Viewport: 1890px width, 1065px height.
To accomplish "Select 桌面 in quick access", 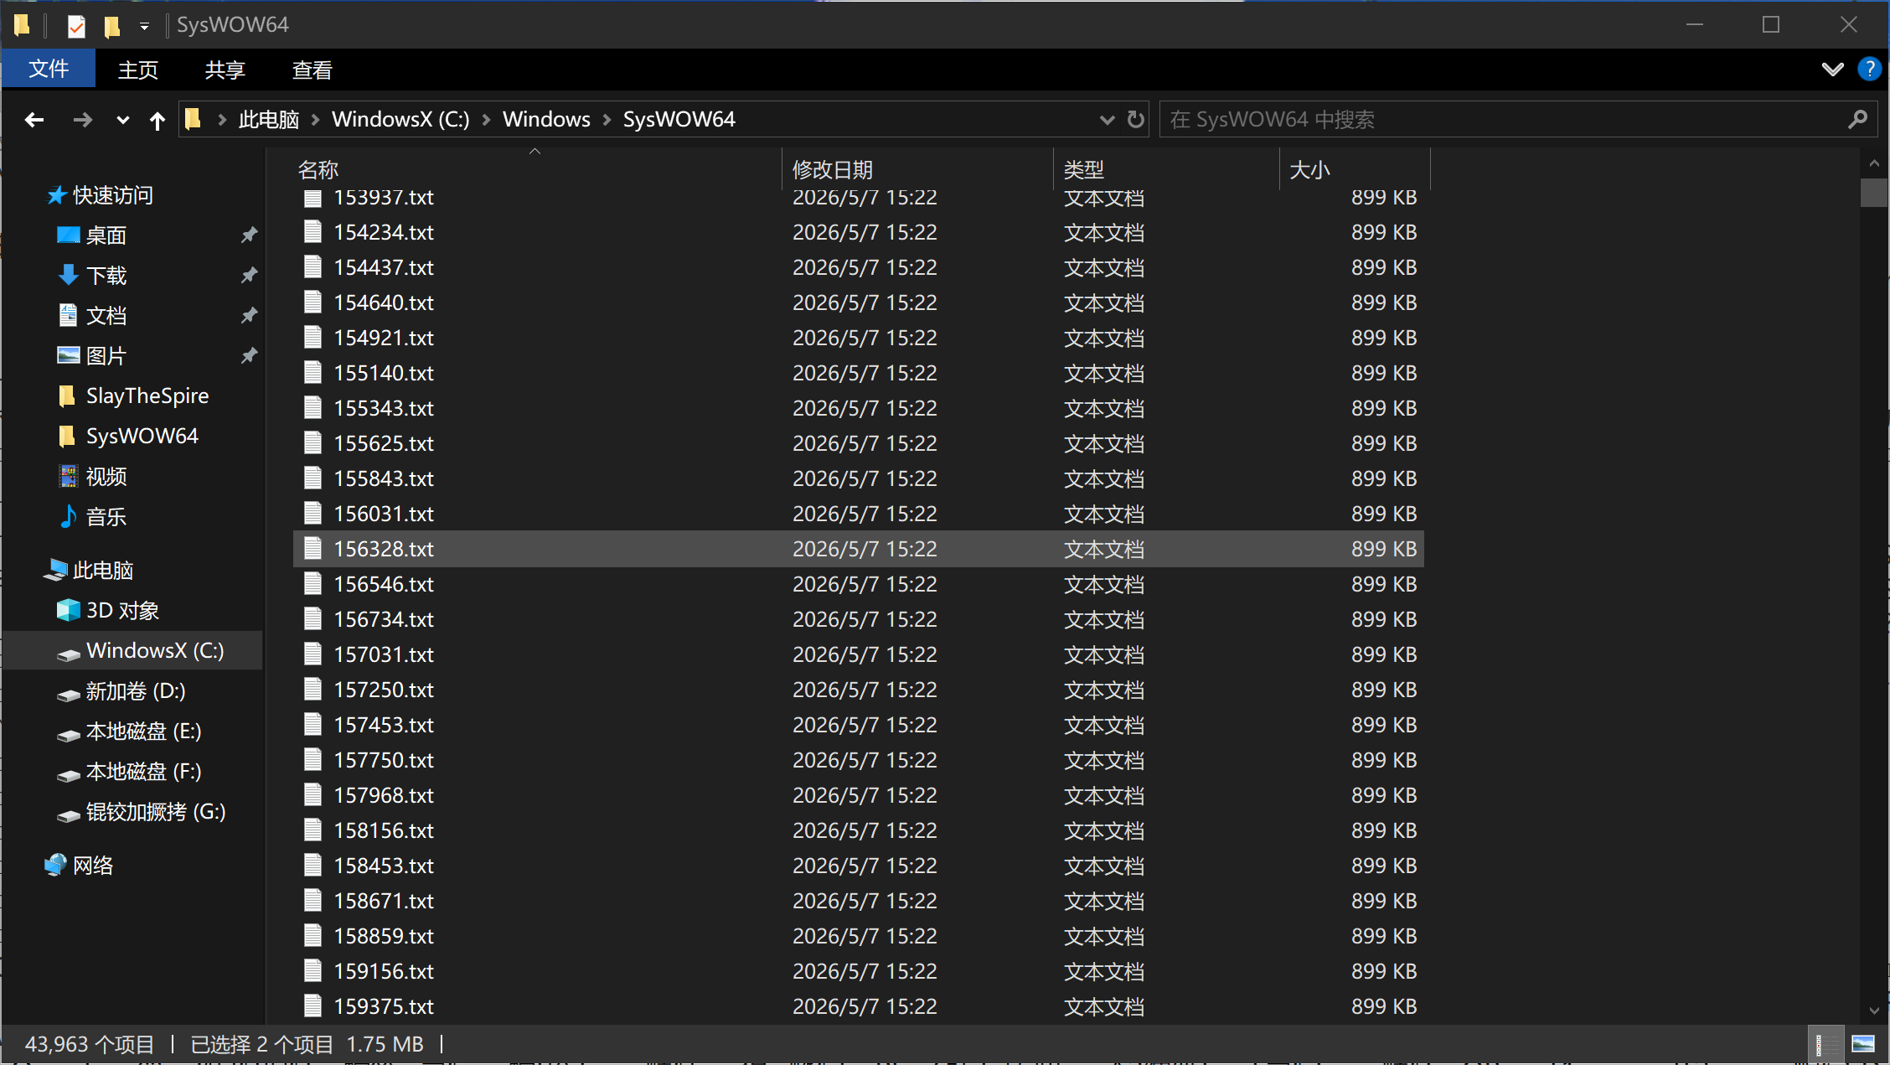I will click(106, 235).
